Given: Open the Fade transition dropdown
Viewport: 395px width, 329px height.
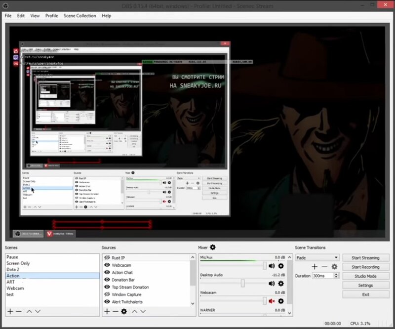Looking at the screenshot, I should click(317, 258).
